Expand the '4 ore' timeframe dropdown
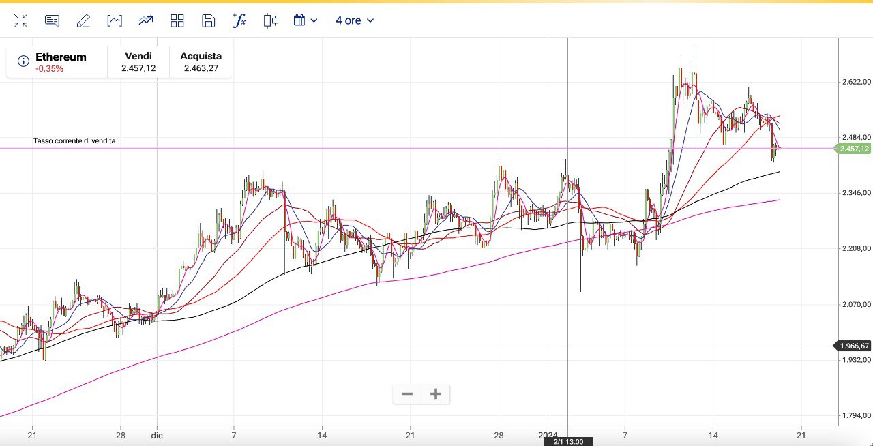The height and width of the screenshot is (446, 873). 355,20
